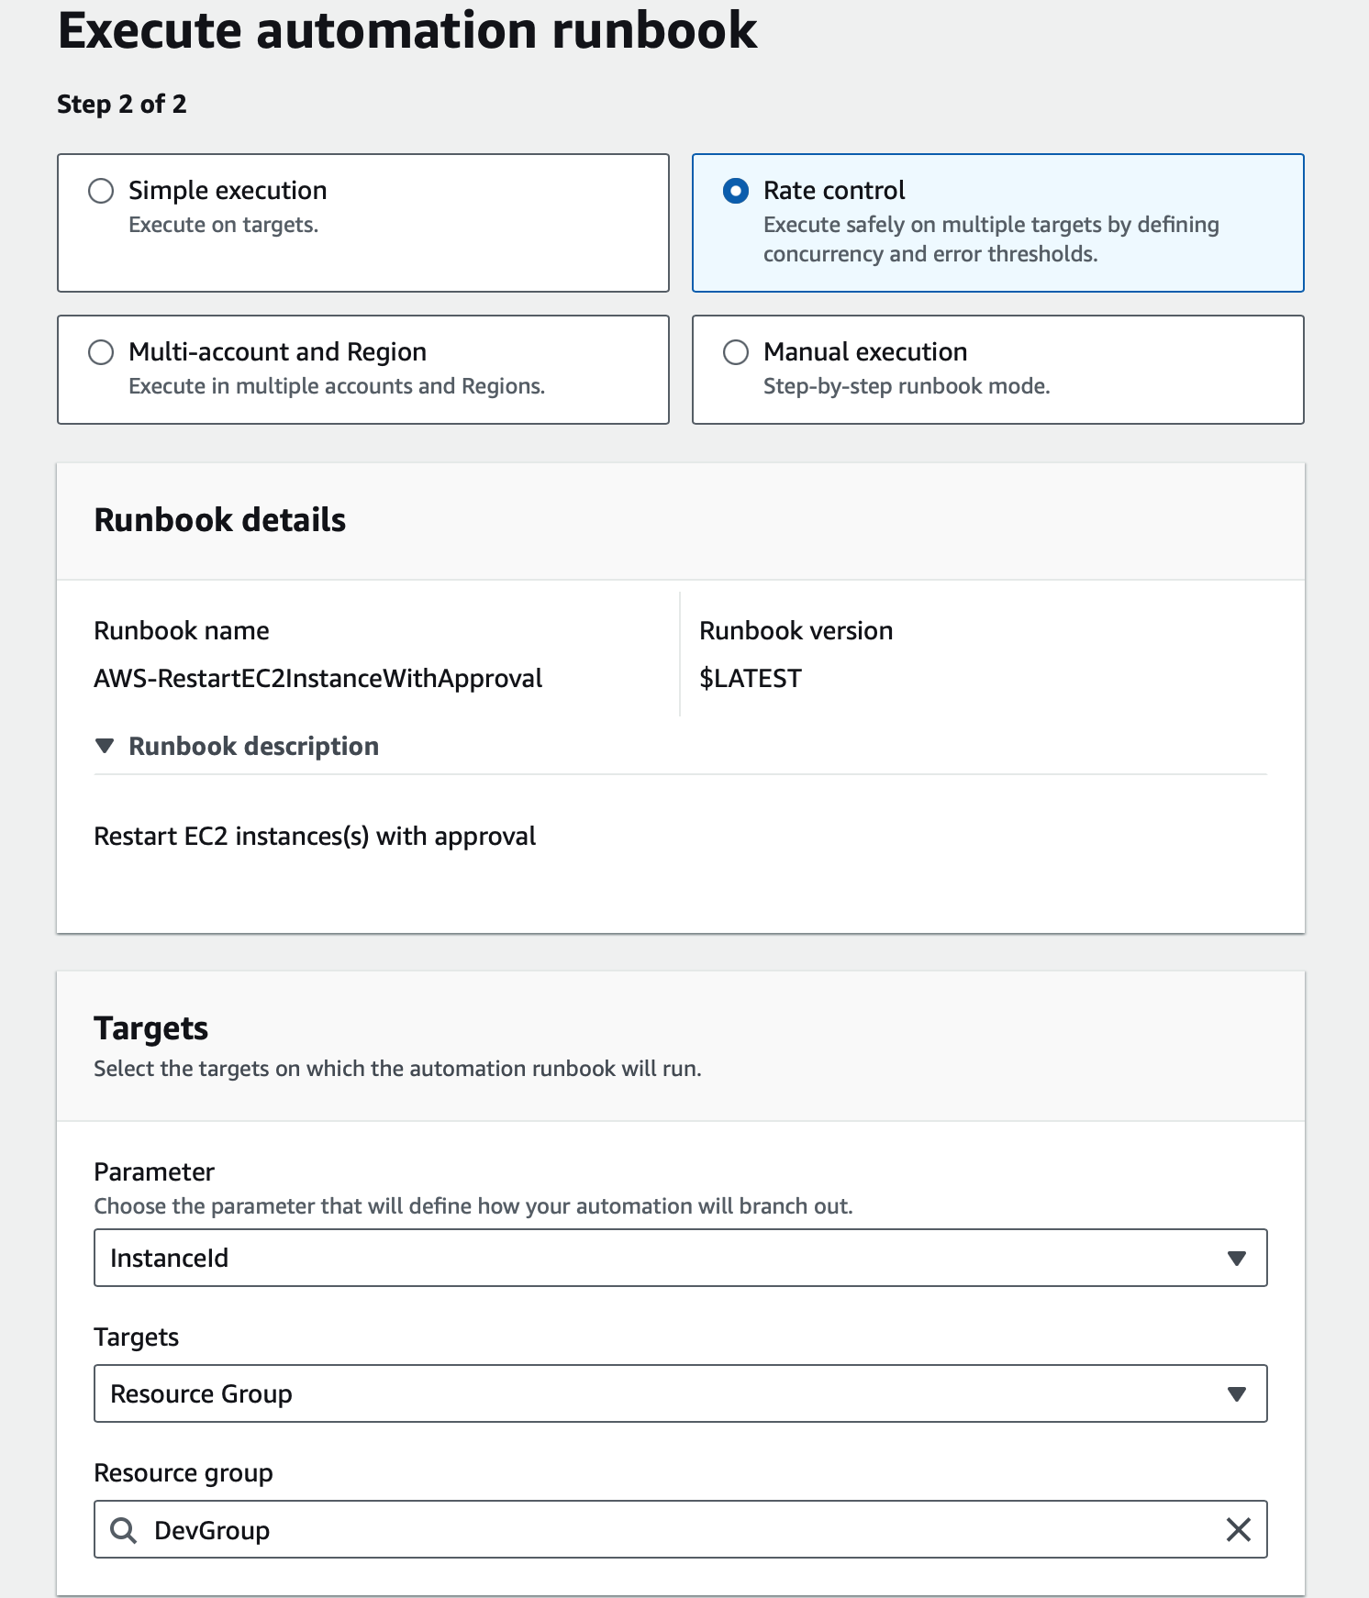Open the InstanceId parameter dropdown

coord(679,1258)
